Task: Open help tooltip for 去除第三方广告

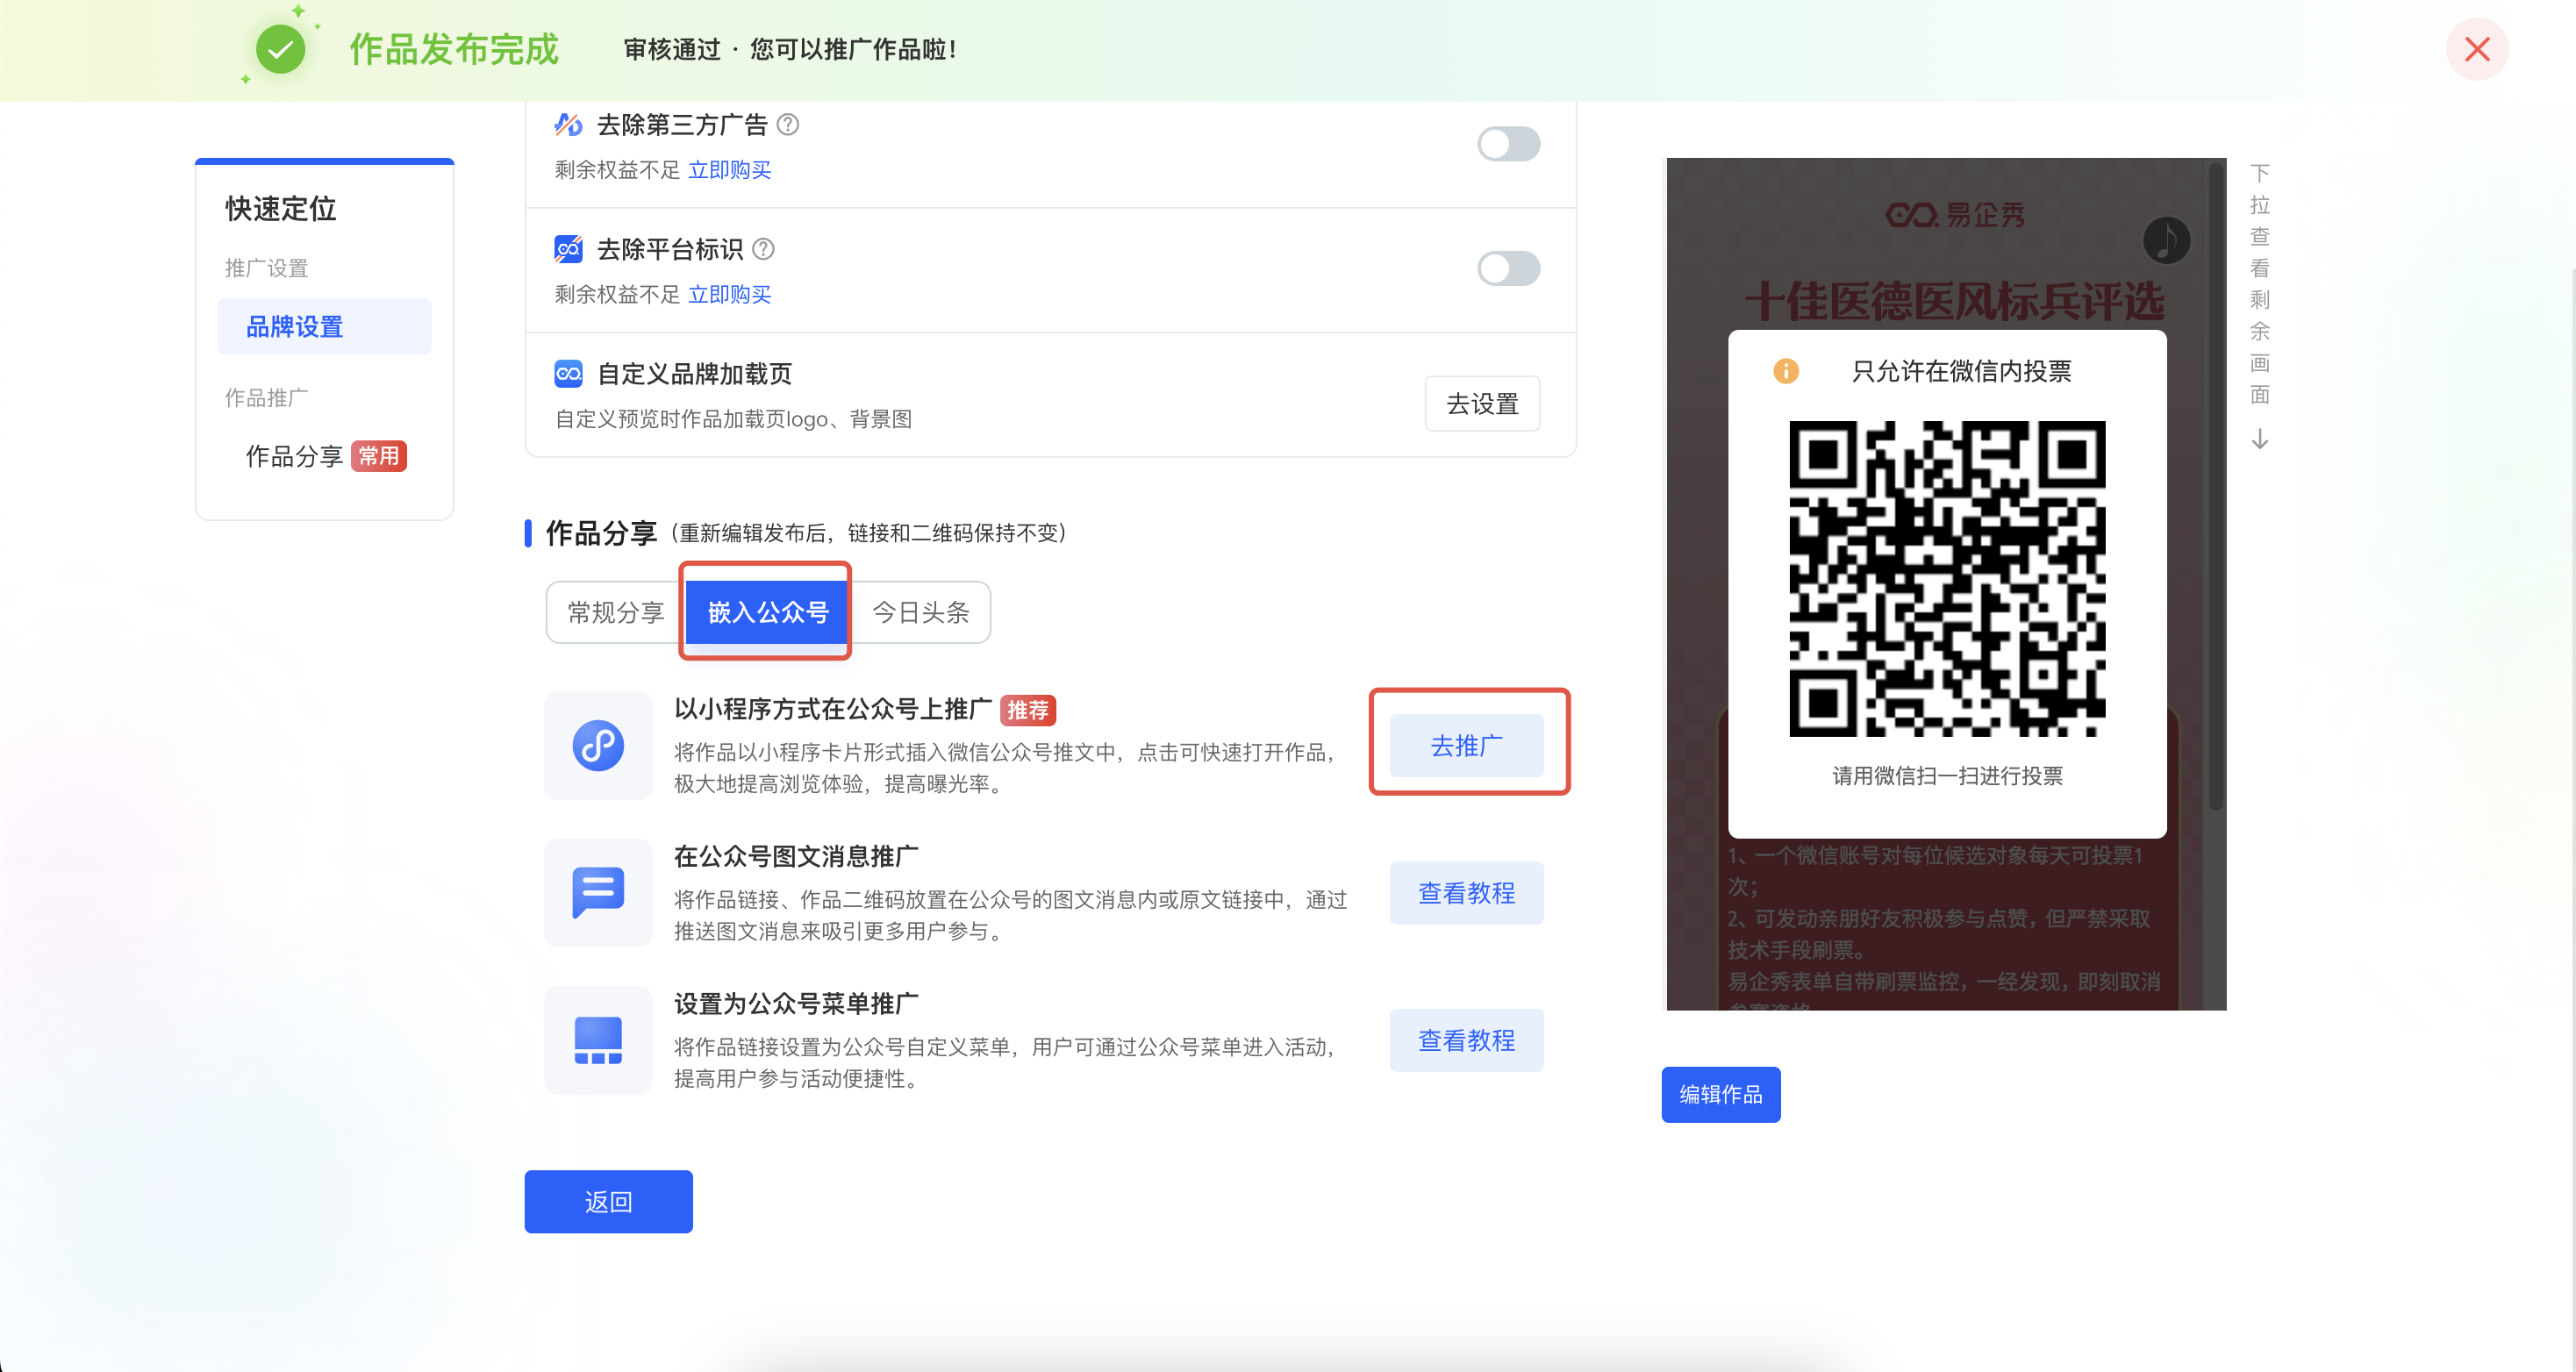Action: (788, 125)
